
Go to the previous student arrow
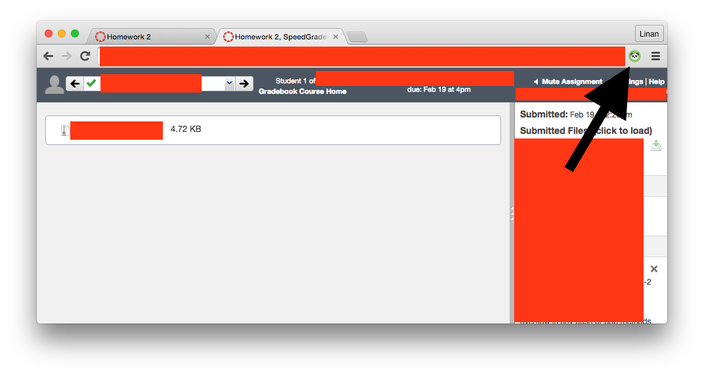point(75,83)
